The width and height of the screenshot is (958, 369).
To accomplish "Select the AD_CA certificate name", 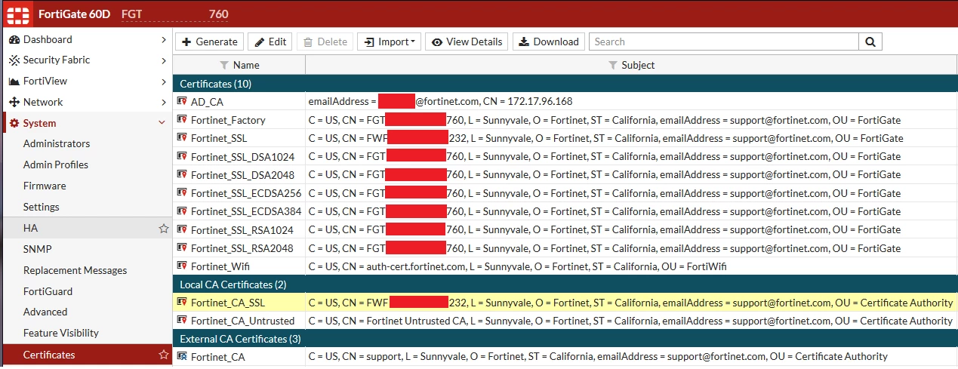I will (207, 101).
